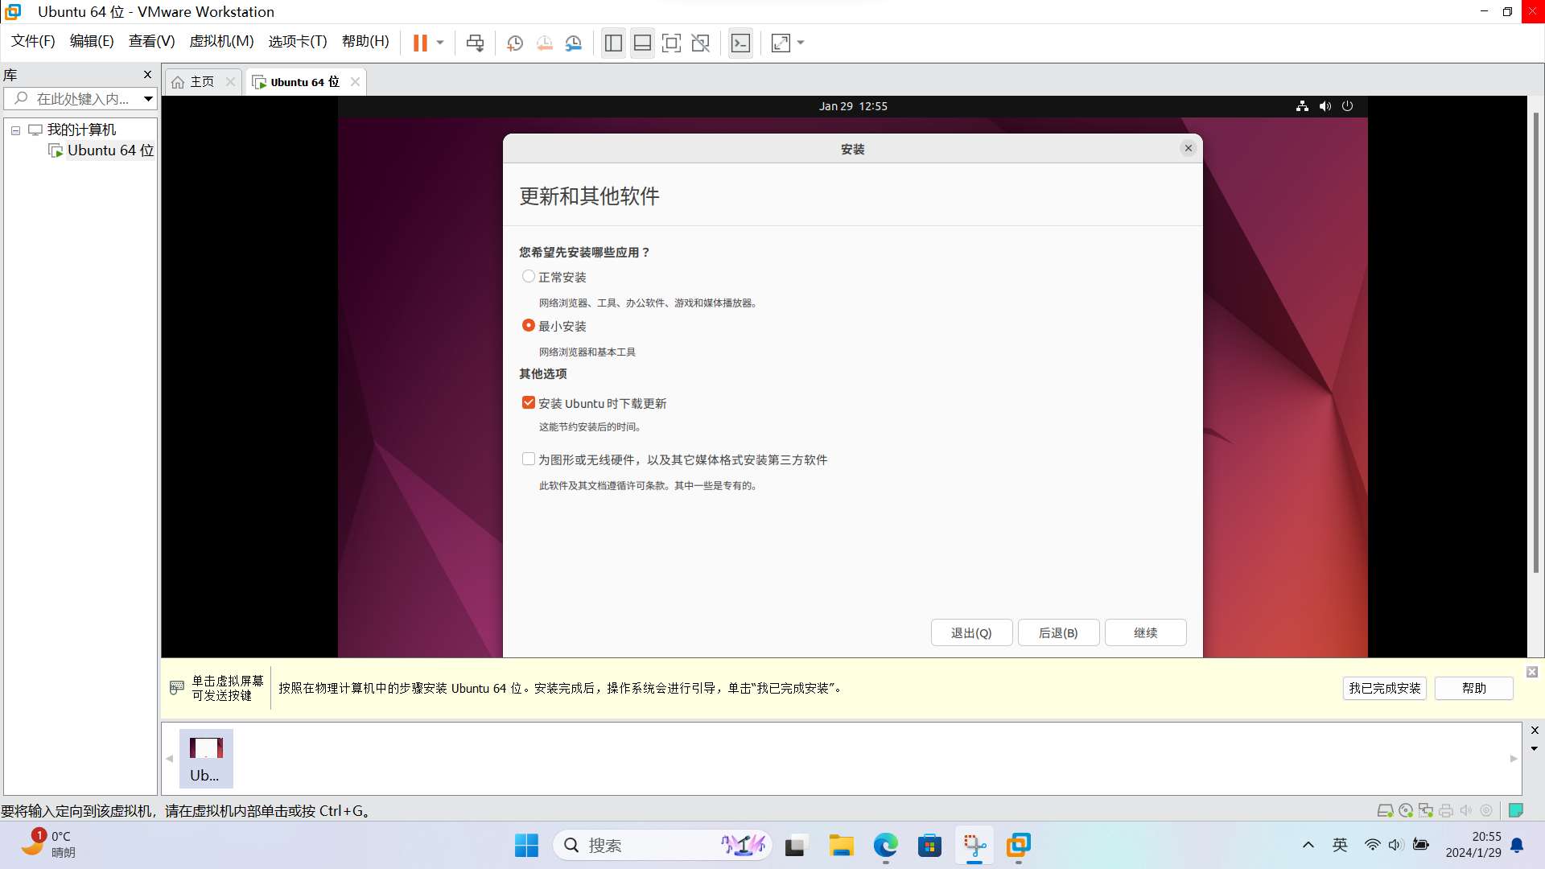Image resolution: width=1545 pixels, height=869 pixels.
Task: Toggle the library sidebar view
Action: point(613,43)
